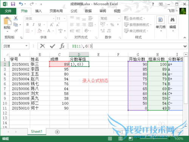Confirm formula entry with check mark
Screen dimensions: 189x142
(53, 46)
